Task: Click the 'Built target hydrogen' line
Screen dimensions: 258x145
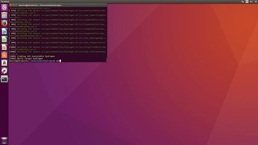Action: (26, 58)
